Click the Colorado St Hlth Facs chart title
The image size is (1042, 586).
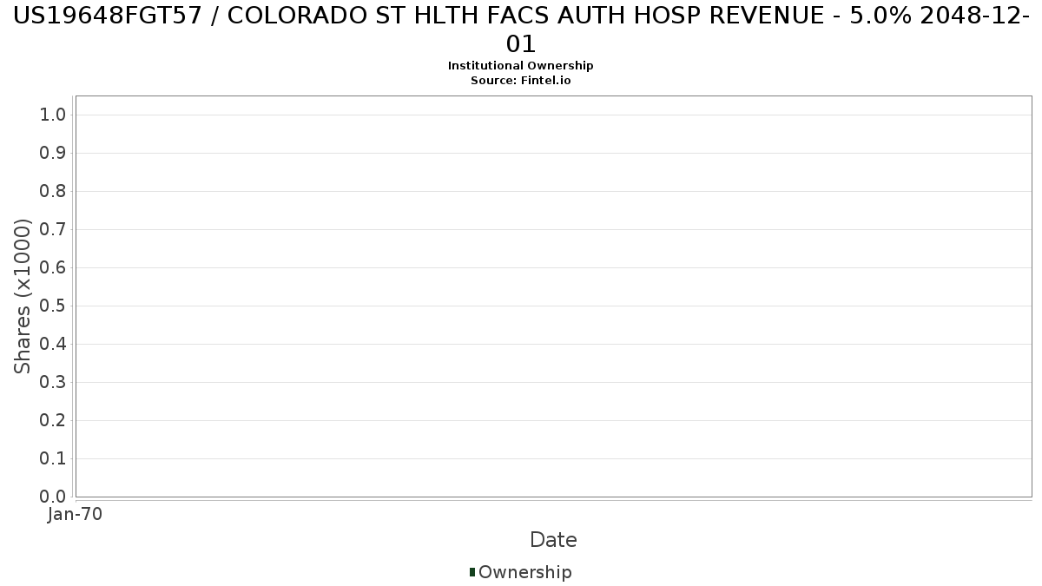[x=521, y=29]
